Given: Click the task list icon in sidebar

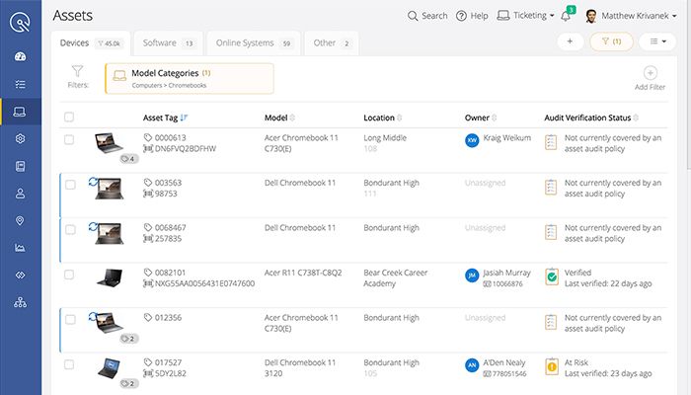Looking at the screenshot, I should click(x=20, y=84).
